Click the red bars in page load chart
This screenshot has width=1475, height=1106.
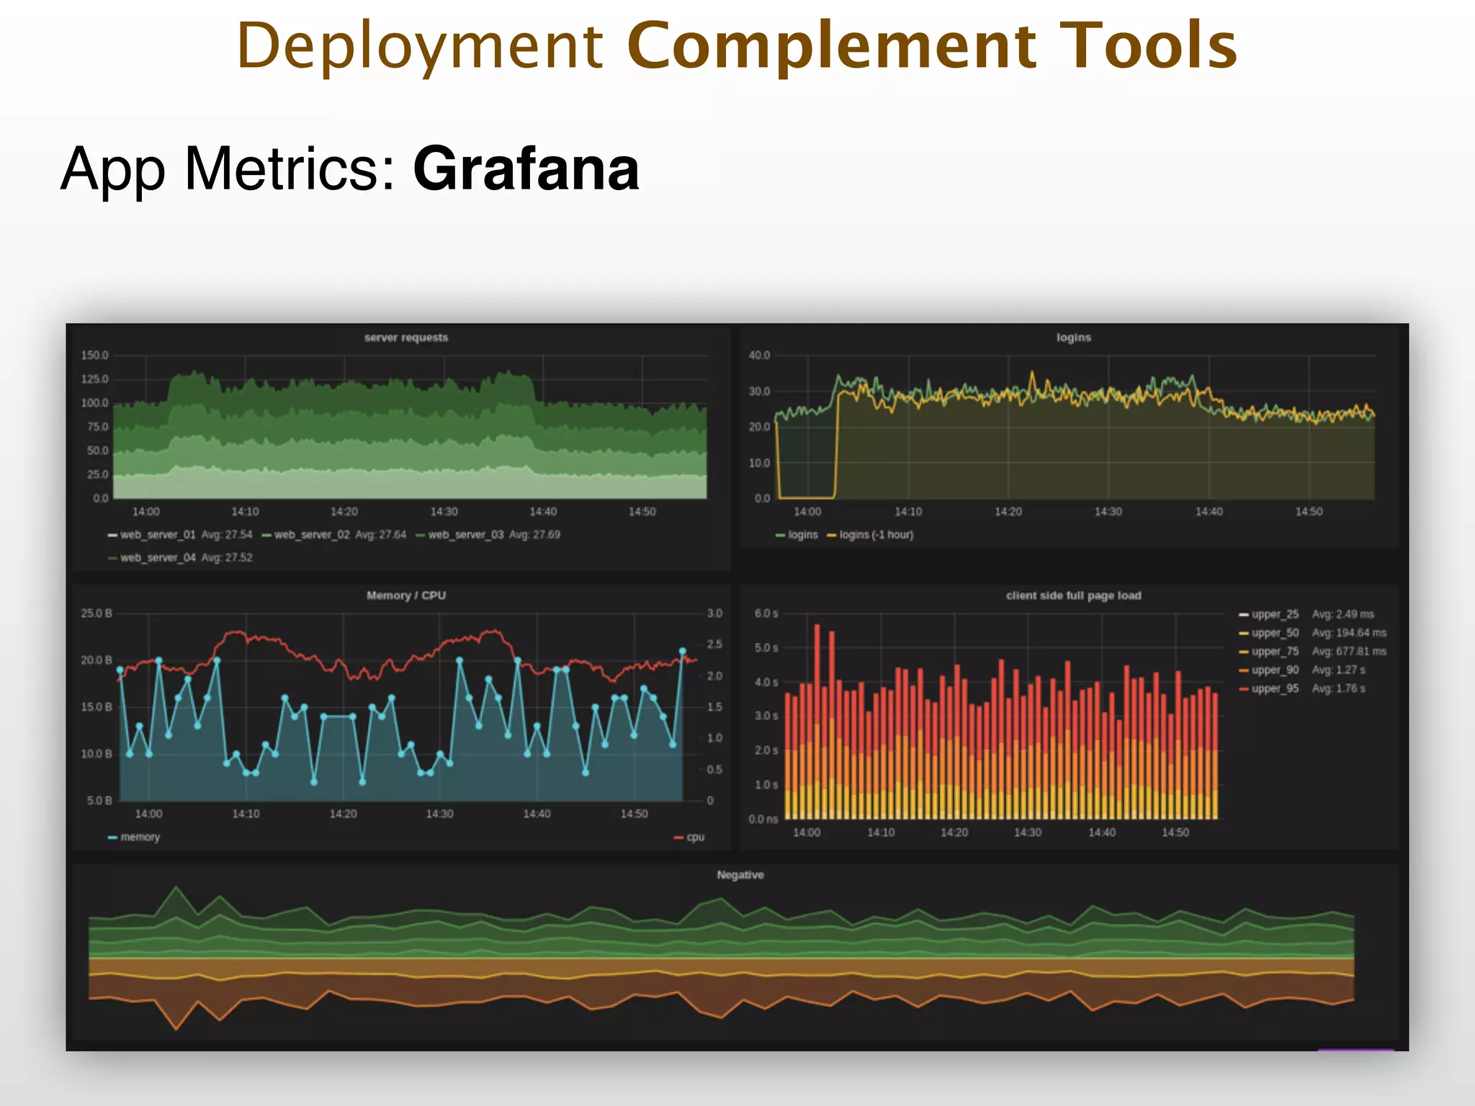click(x=1001, y=713)
